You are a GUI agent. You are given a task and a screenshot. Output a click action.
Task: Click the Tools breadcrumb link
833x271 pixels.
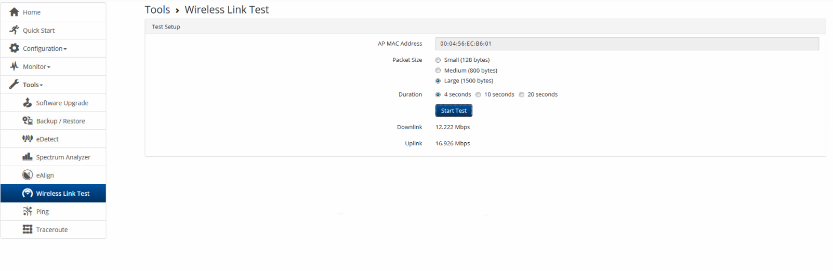tap(157, 10)
